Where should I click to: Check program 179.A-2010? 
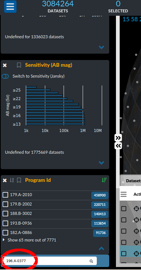coord(5,195)
